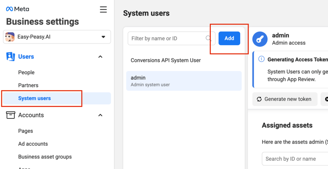Go to People in the sidebar
Screen dimensions: 328x169
(26, 73)
